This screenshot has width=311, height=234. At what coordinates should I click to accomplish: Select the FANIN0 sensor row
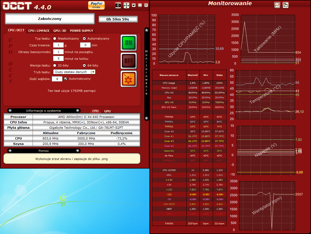(189, 223)
